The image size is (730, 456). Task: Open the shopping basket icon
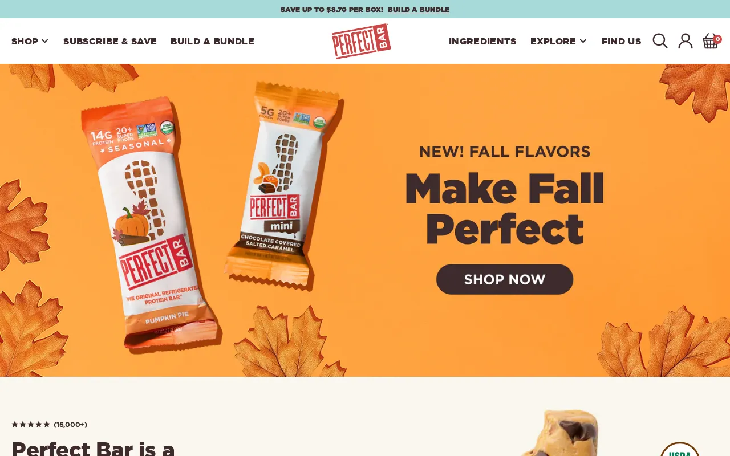pos(710,41)
